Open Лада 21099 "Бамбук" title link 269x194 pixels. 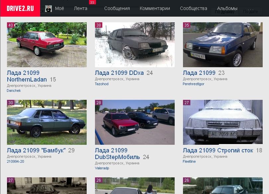36,150
